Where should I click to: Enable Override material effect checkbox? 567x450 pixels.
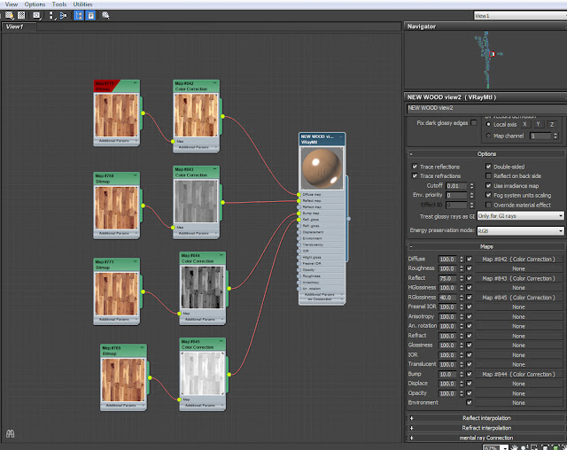488,205
